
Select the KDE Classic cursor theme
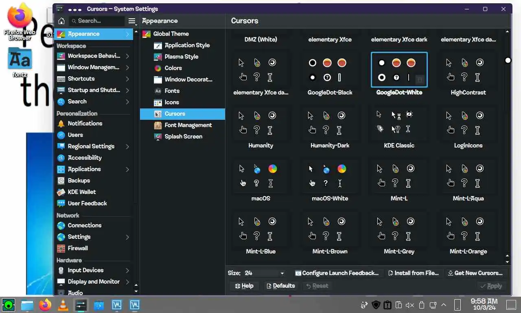tap(399, 127)
